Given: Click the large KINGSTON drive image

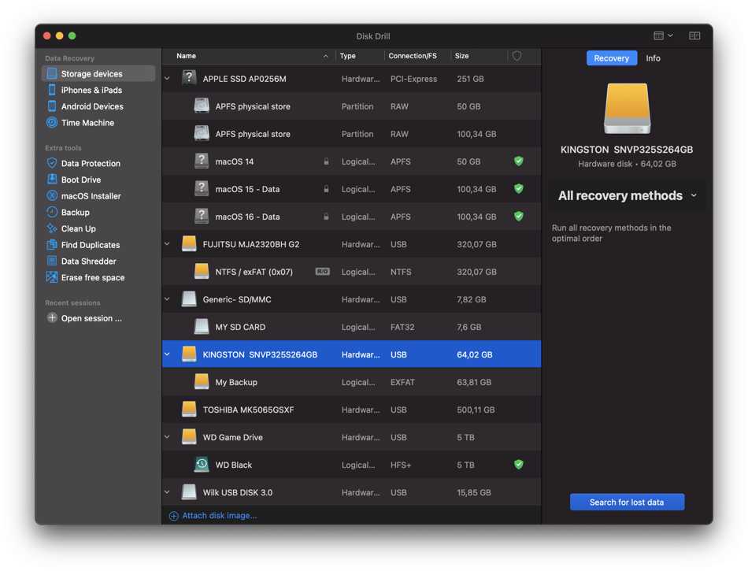Looking at the screenshot, I should click(627, 109).
